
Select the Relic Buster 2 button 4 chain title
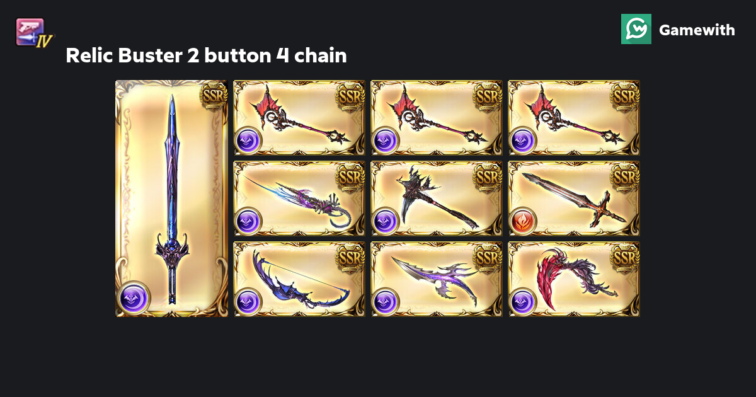206,56
